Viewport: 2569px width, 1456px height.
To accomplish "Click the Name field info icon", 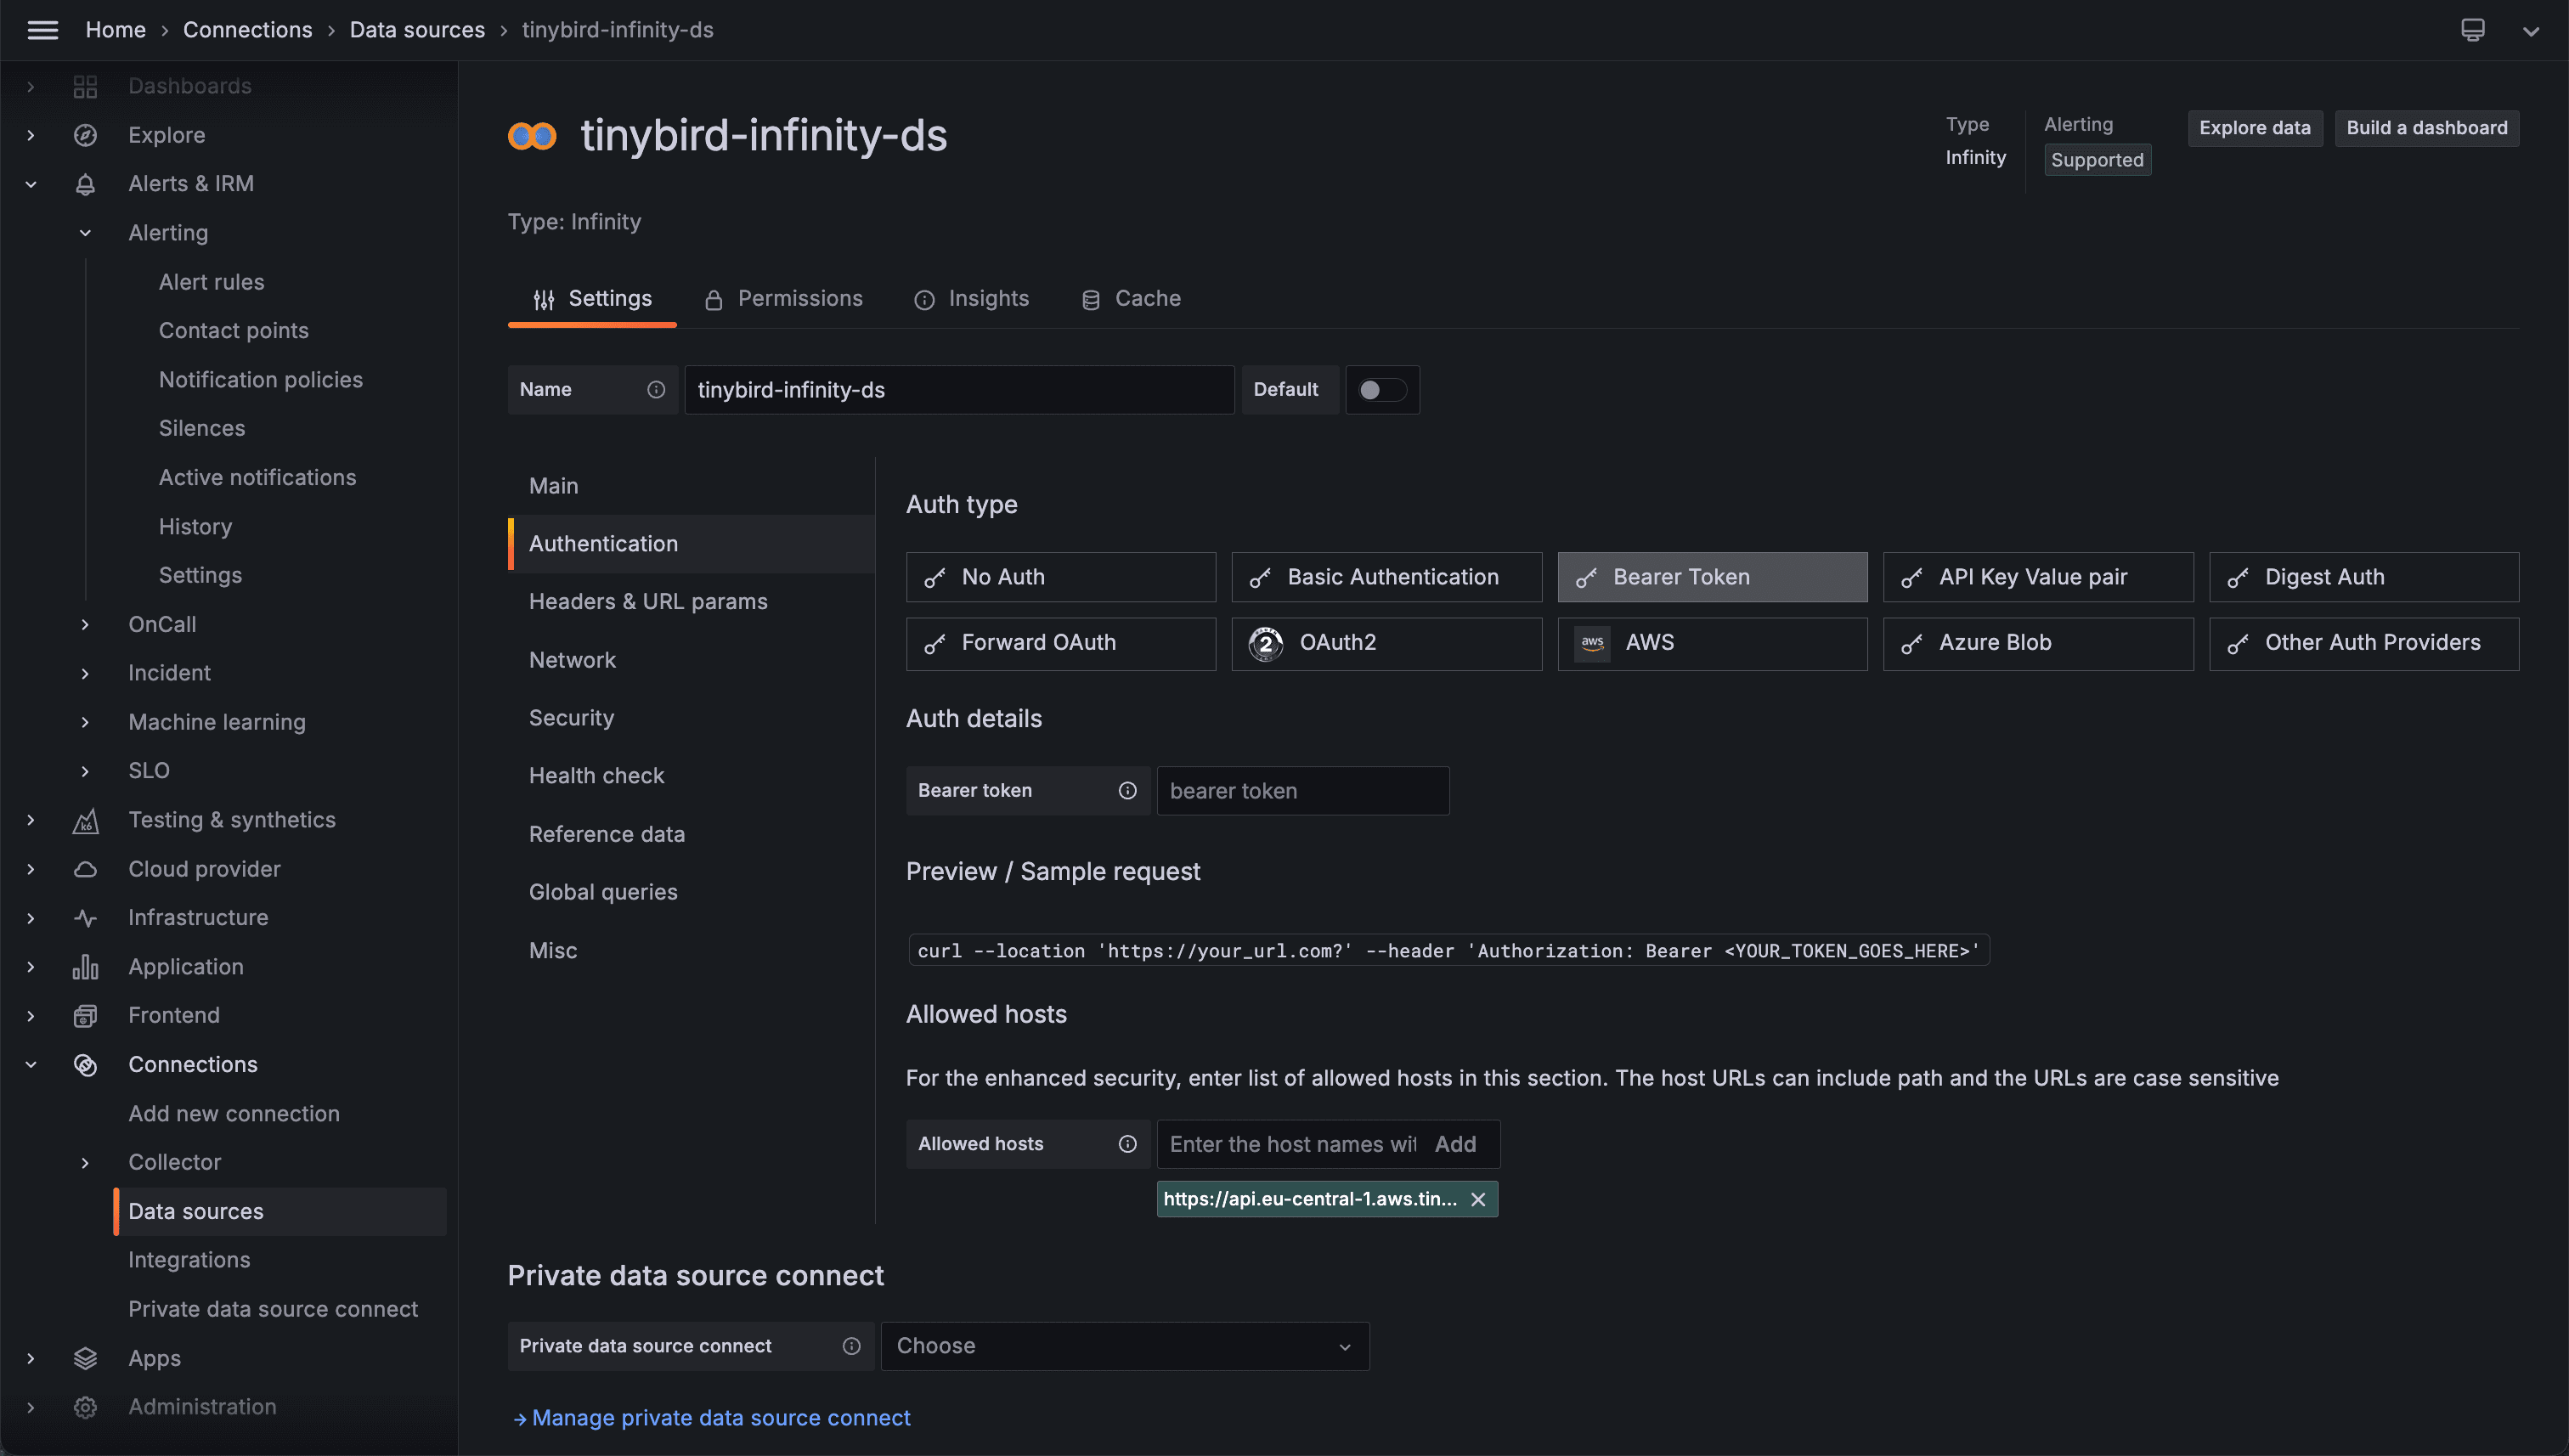I will pyautogui.click(x=656, y=390).
